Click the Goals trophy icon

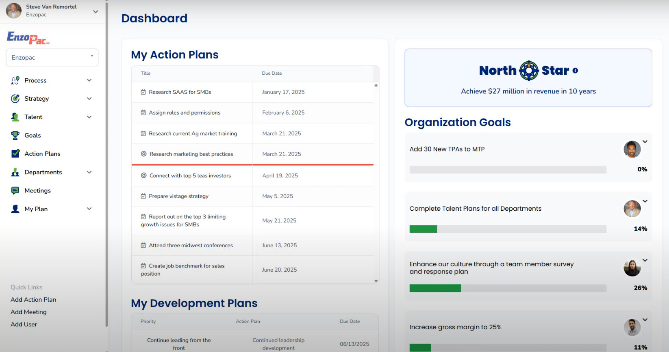(15, 135)
